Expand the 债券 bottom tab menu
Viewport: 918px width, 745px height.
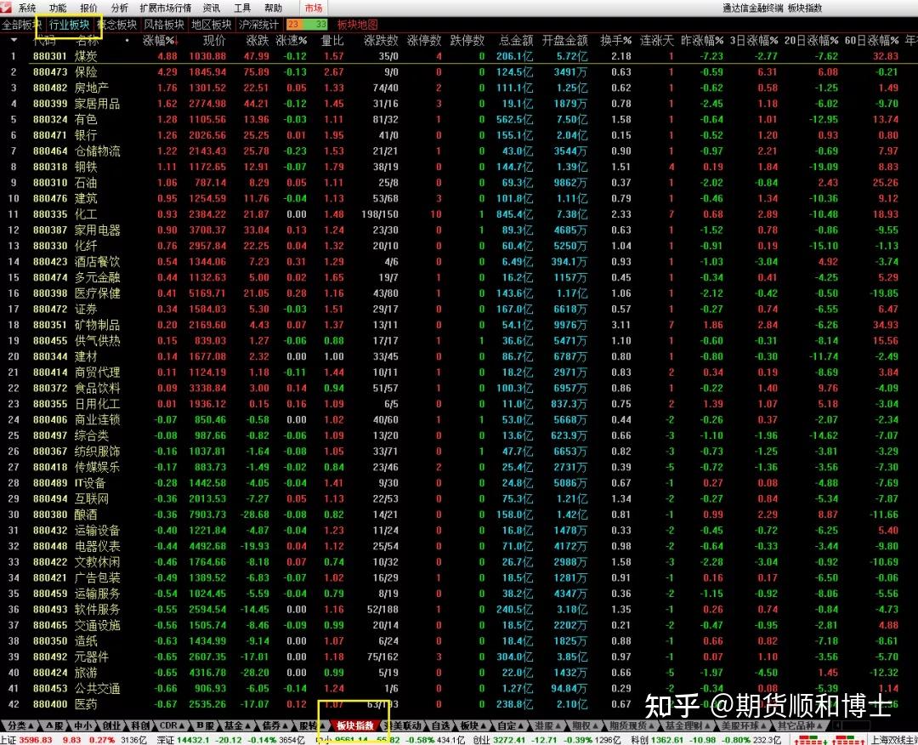point(275,725)
